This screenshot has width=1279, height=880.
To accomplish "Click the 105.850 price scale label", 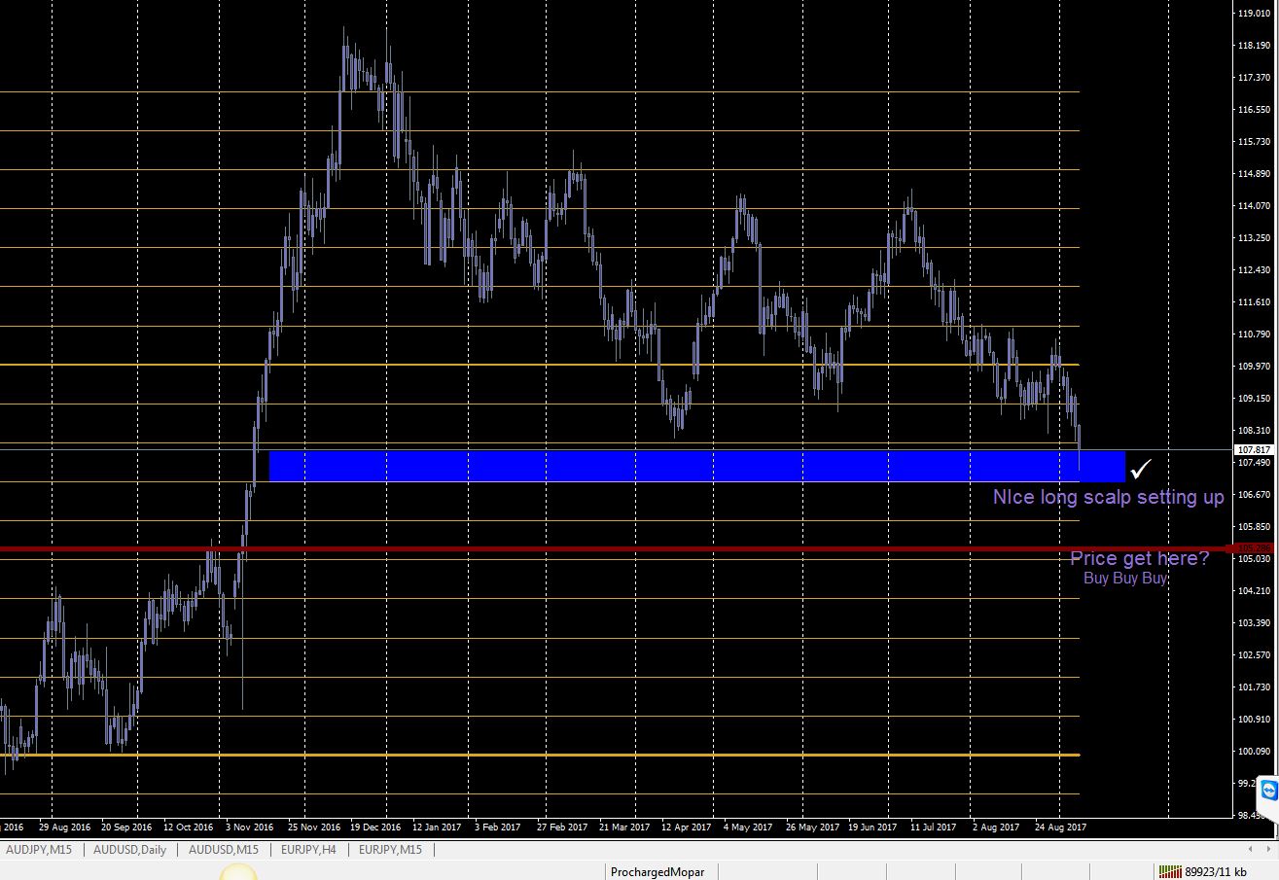I will pyautogui.click(x=1255, y=527).
